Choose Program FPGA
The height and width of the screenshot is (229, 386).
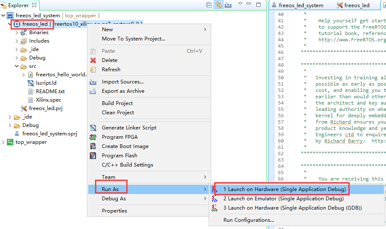tap(149, 137)
